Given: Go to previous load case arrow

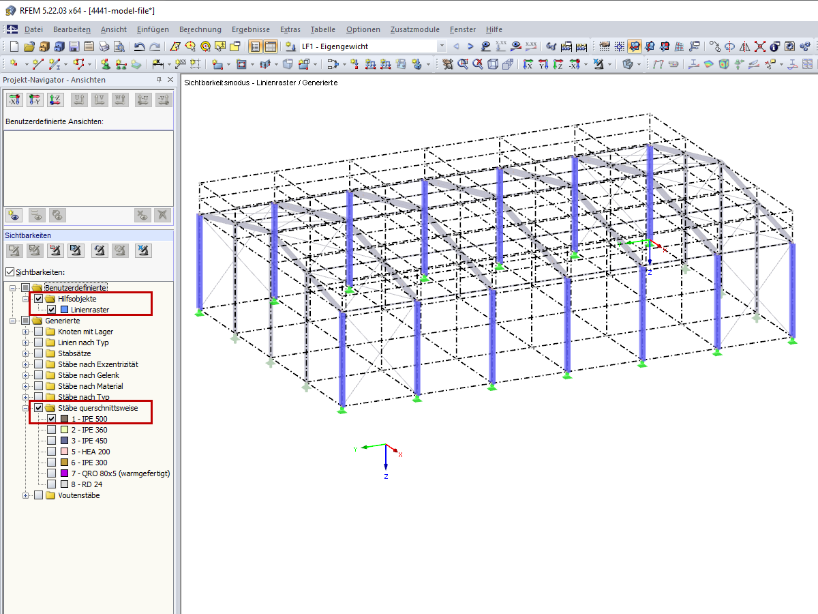Looking at the screenshot, I should [x=456, y=46].
